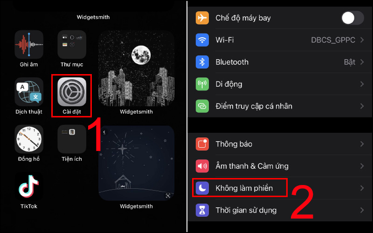The height and width of the screenshot is (233, 373).
Task: Open the Thư mục folder
Action: (x=72, y=44)
